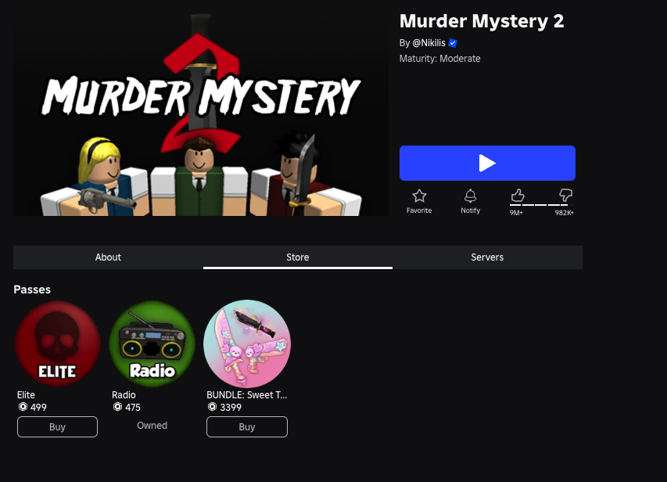Select the '475' Radio price text
Viewport: 667px width, 482px height.
point(133,408)
